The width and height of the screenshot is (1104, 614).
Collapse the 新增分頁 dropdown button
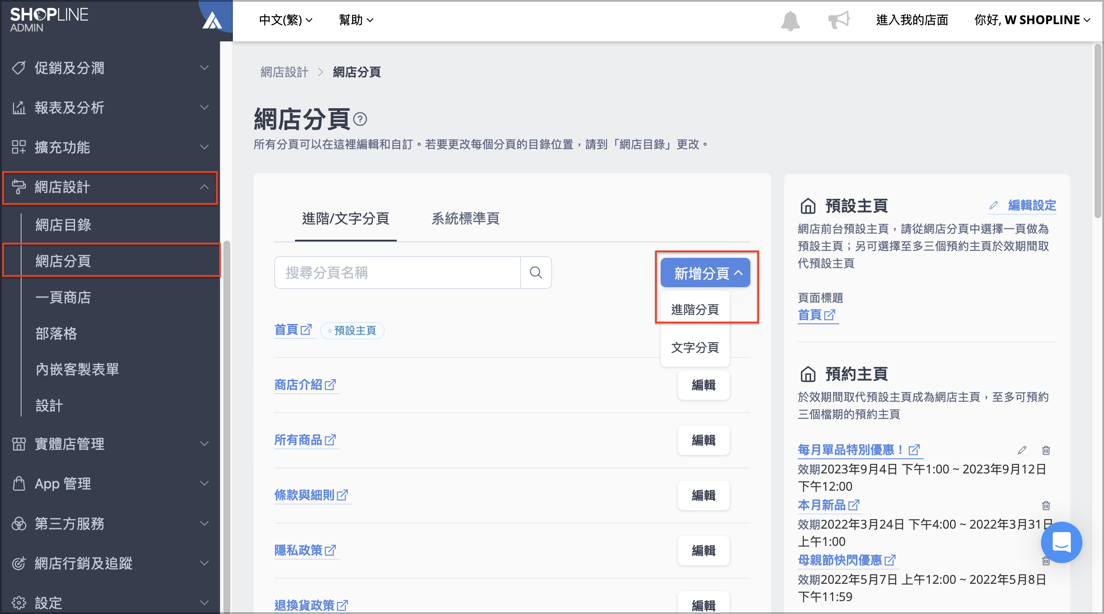(706, 273)
